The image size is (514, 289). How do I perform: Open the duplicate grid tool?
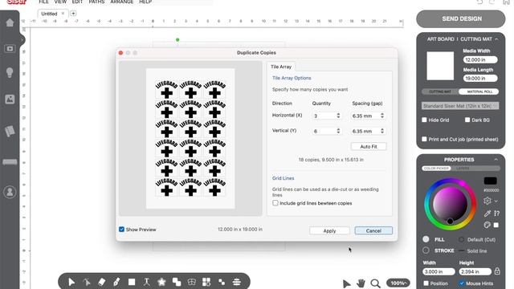(x=206, y=282)
